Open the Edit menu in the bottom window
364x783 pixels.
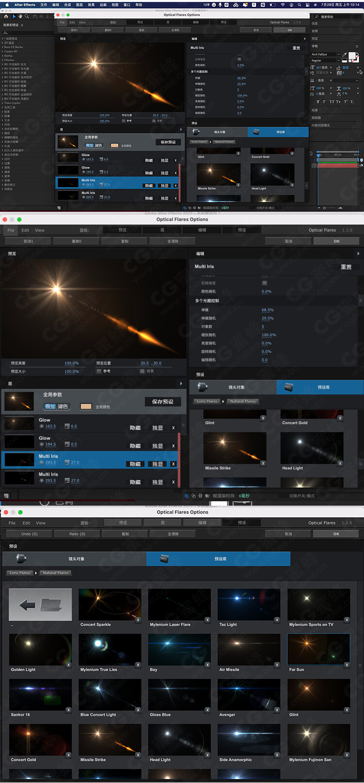pyautogui.click(x=26, y=523)
